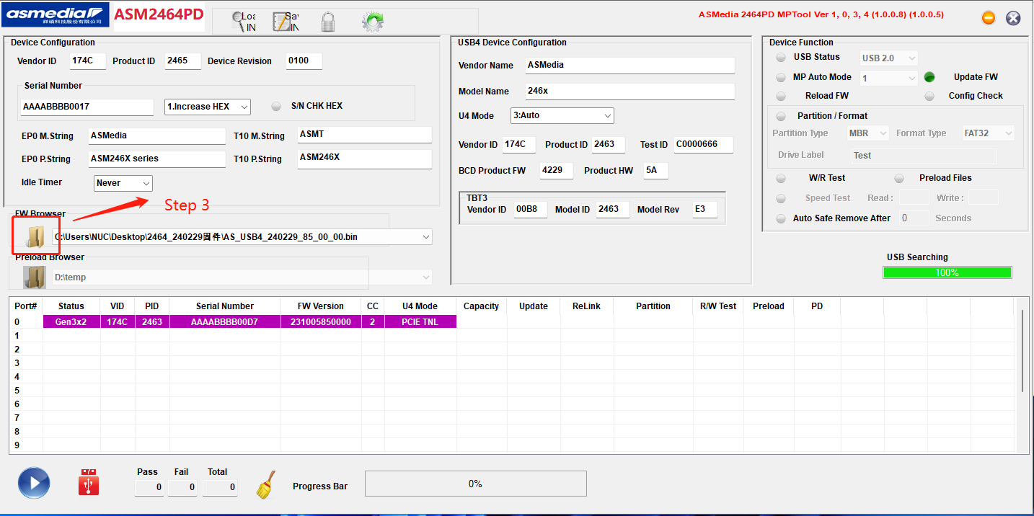This screenshot has height=516, width=1034.
Task: Open the Partition Type MBR dropdown
Action: point(869,133)
